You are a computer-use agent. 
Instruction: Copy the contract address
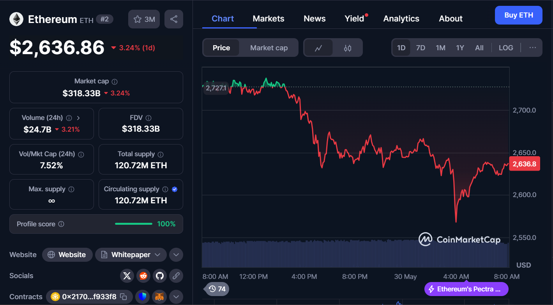[x=123, y=297]
